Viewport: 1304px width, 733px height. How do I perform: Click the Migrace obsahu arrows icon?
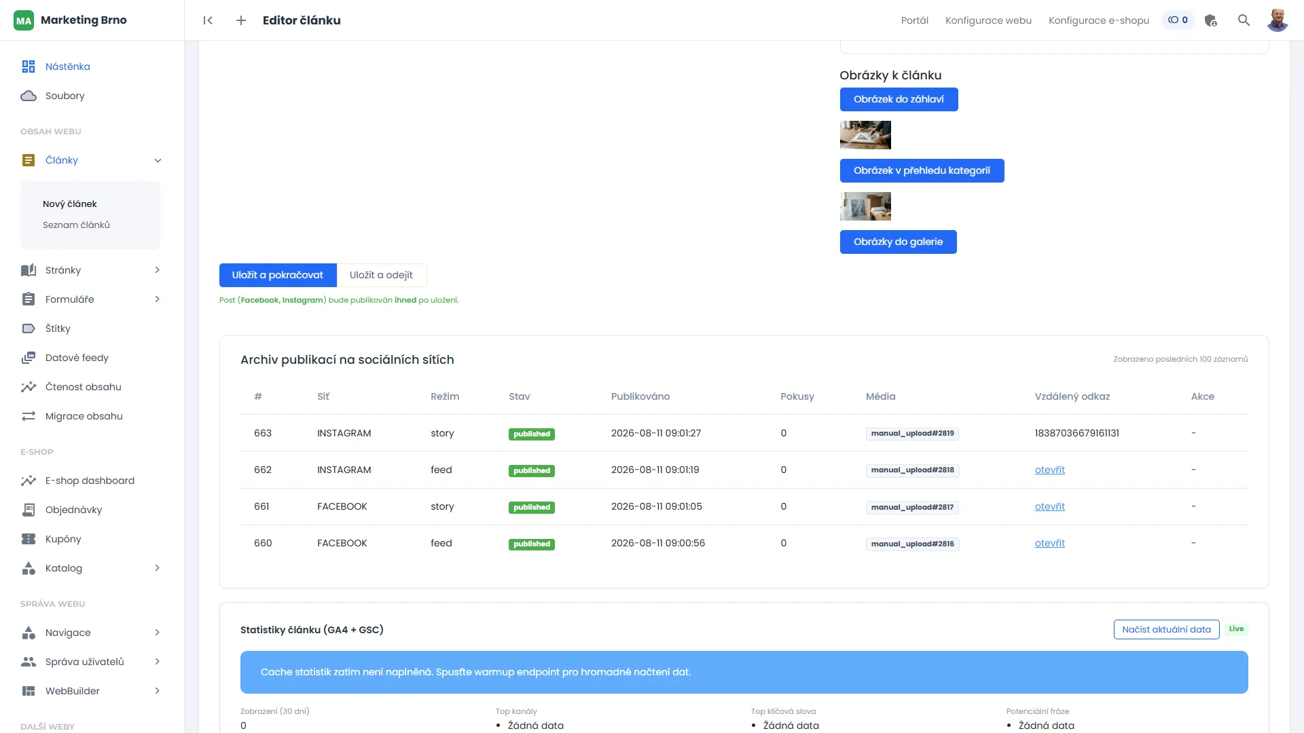(x=29, y=416)
